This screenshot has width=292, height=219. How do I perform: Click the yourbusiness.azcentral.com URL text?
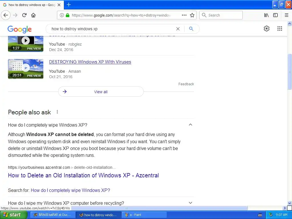62,167
